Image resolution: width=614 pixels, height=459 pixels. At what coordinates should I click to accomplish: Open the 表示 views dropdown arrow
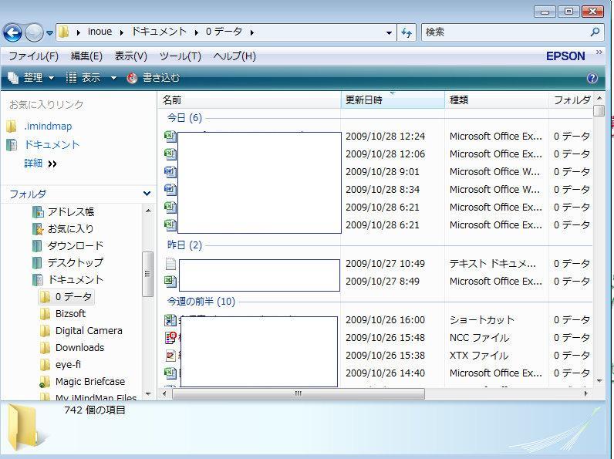pos(113,79)
